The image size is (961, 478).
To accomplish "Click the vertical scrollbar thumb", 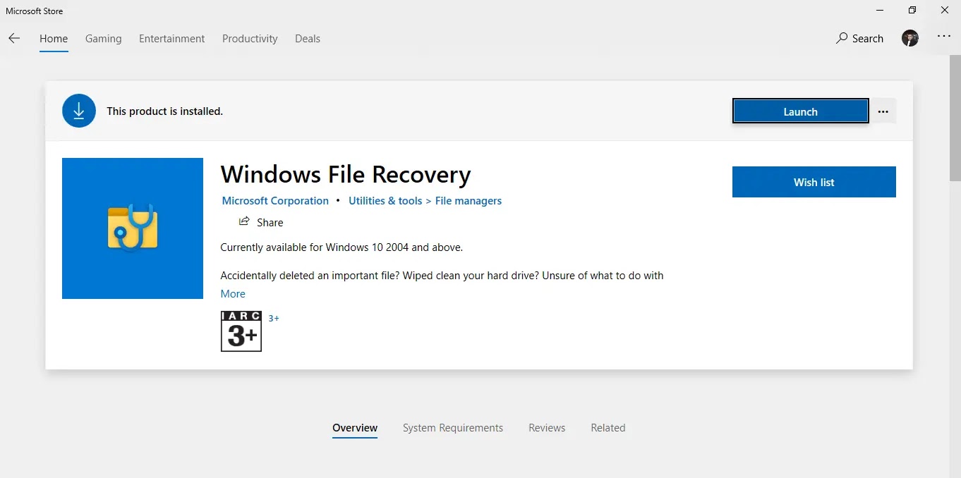I will click(955, 118).
